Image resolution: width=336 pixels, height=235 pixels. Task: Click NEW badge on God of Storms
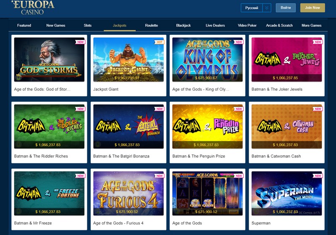(x=80, y=42)
